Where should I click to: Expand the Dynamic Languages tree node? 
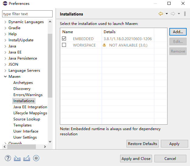coord(5,22)
